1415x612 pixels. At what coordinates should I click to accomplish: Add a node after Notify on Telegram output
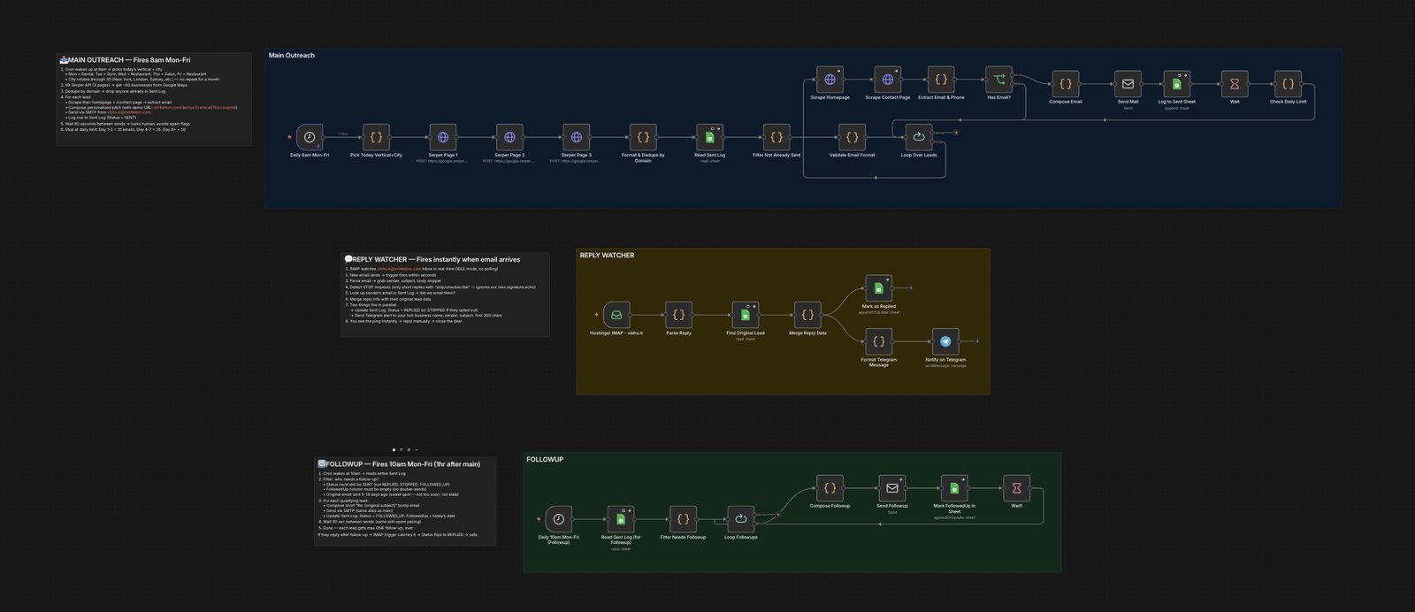[977, 341]
